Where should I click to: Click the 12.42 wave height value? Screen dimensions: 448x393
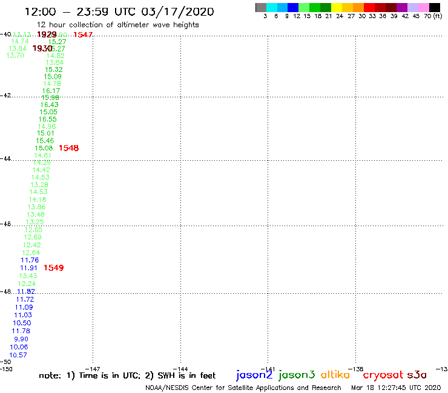click(31, 245)
